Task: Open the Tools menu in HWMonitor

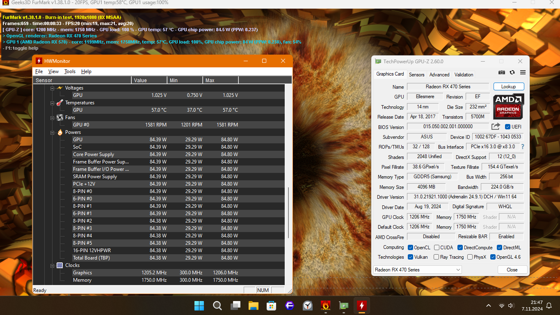Action: 70,71
